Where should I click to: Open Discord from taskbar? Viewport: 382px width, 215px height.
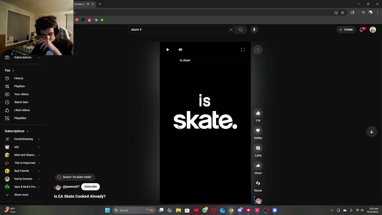pos(240,210)
